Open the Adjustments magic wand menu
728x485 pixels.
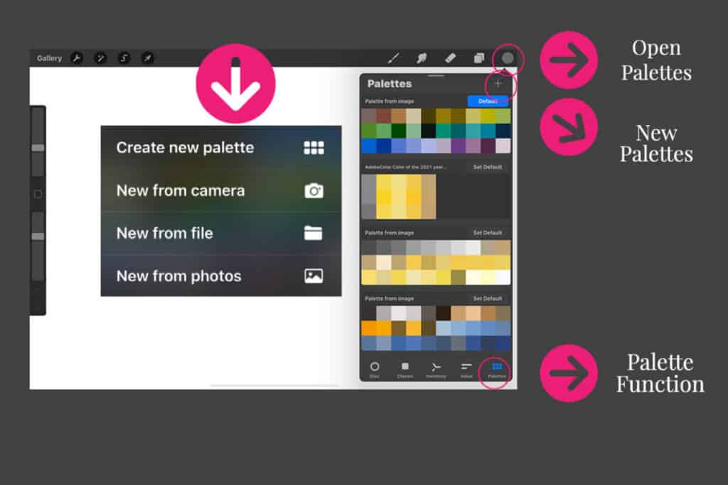coord(100,58)
